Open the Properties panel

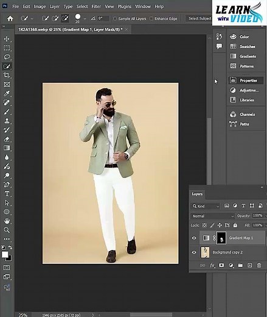click(246, 80)
